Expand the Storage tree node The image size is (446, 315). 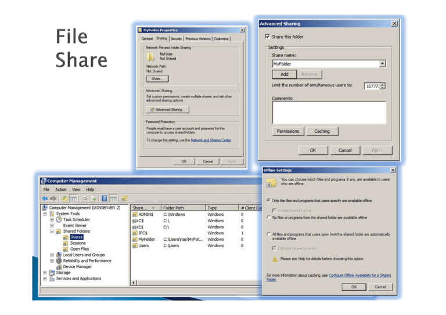click(45, 272)
